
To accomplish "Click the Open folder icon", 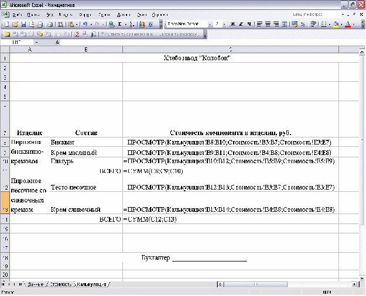I will (15, 24).
